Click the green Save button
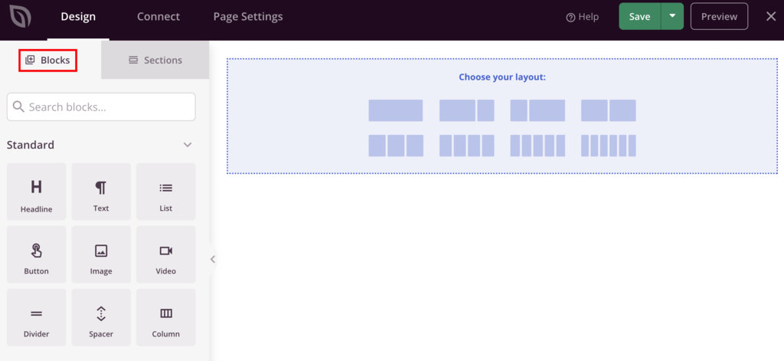 (639, 16)
